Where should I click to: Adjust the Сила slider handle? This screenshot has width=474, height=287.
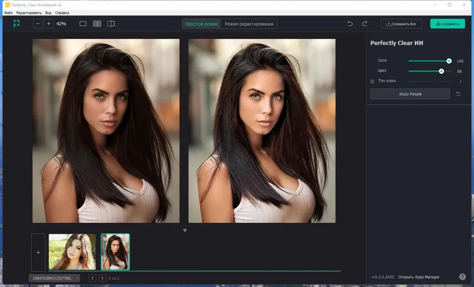[449, 61]
